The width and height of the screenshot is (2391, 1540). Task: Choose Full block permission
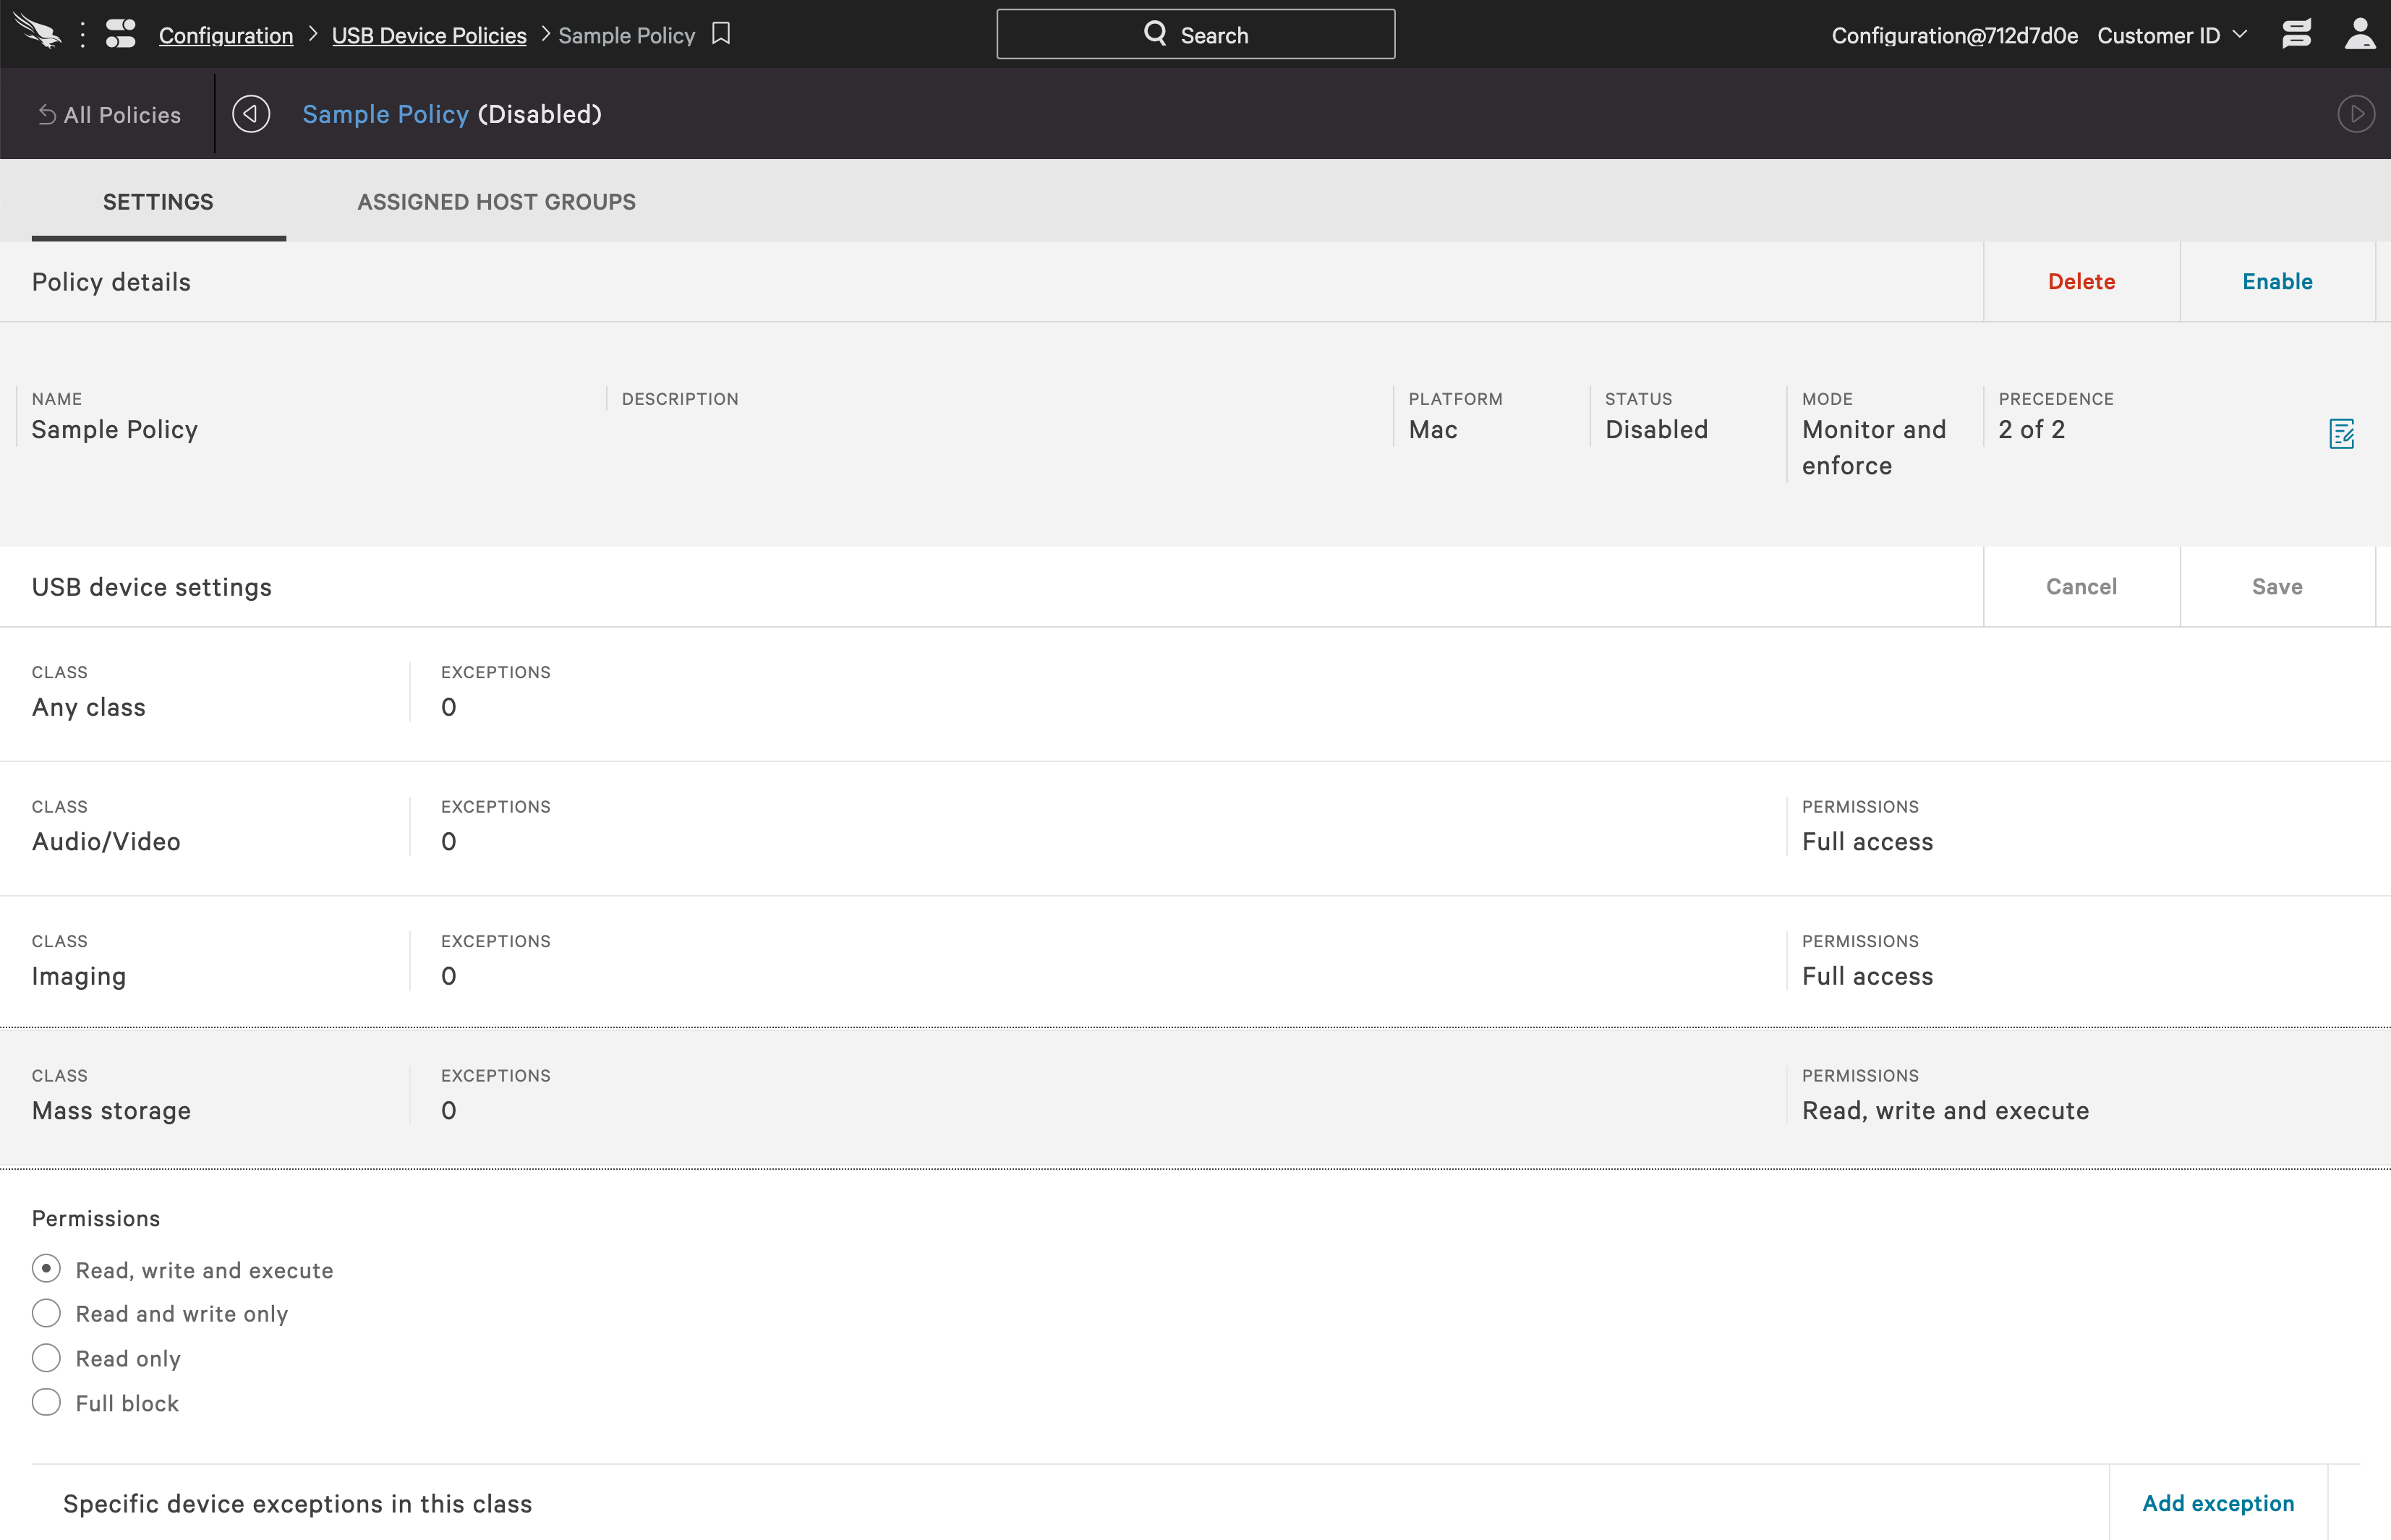[46, 1402]
